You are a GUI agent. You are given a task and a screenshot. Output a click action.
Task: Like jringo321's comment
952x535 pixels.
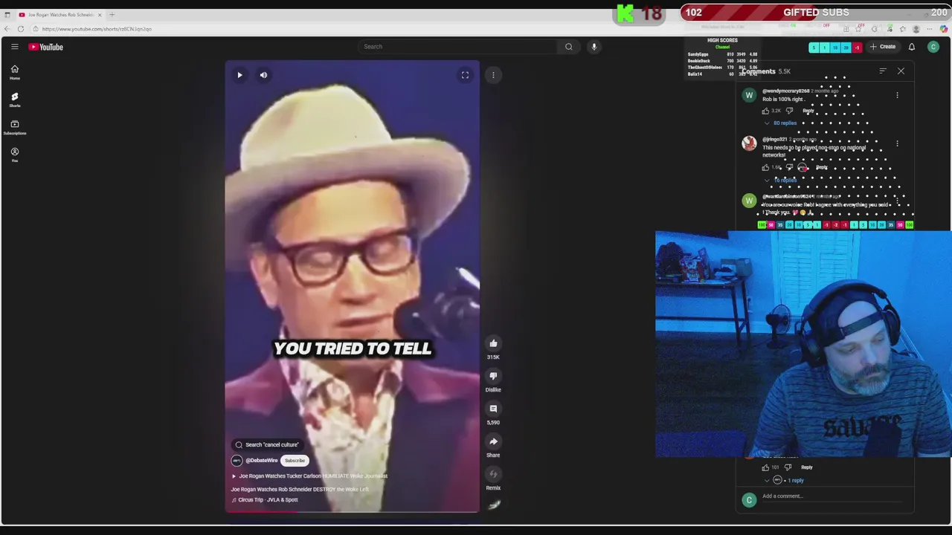(765, 167)
